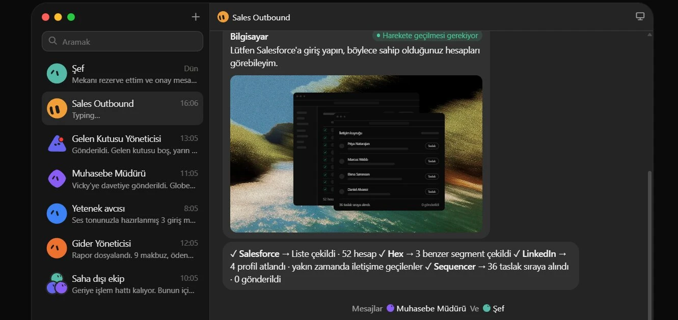Click the Typing... status text
Viewport: 678px width, 320px height.
86,115
